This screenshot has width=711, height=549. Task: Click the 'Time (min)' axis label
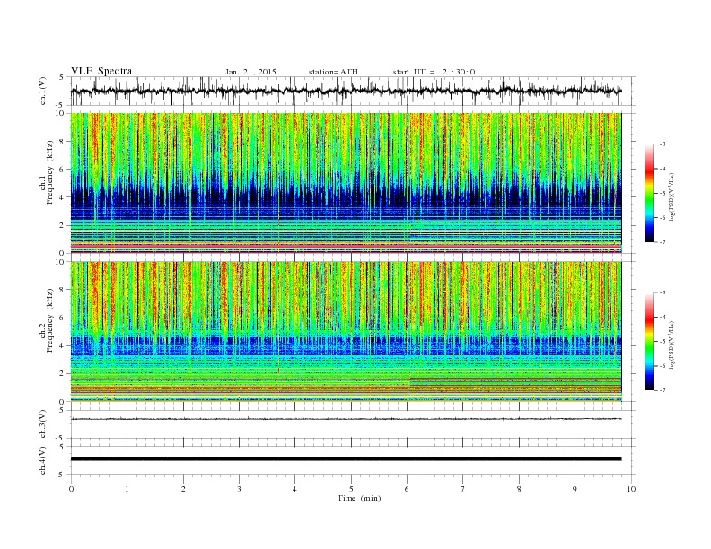coord(359,498)
